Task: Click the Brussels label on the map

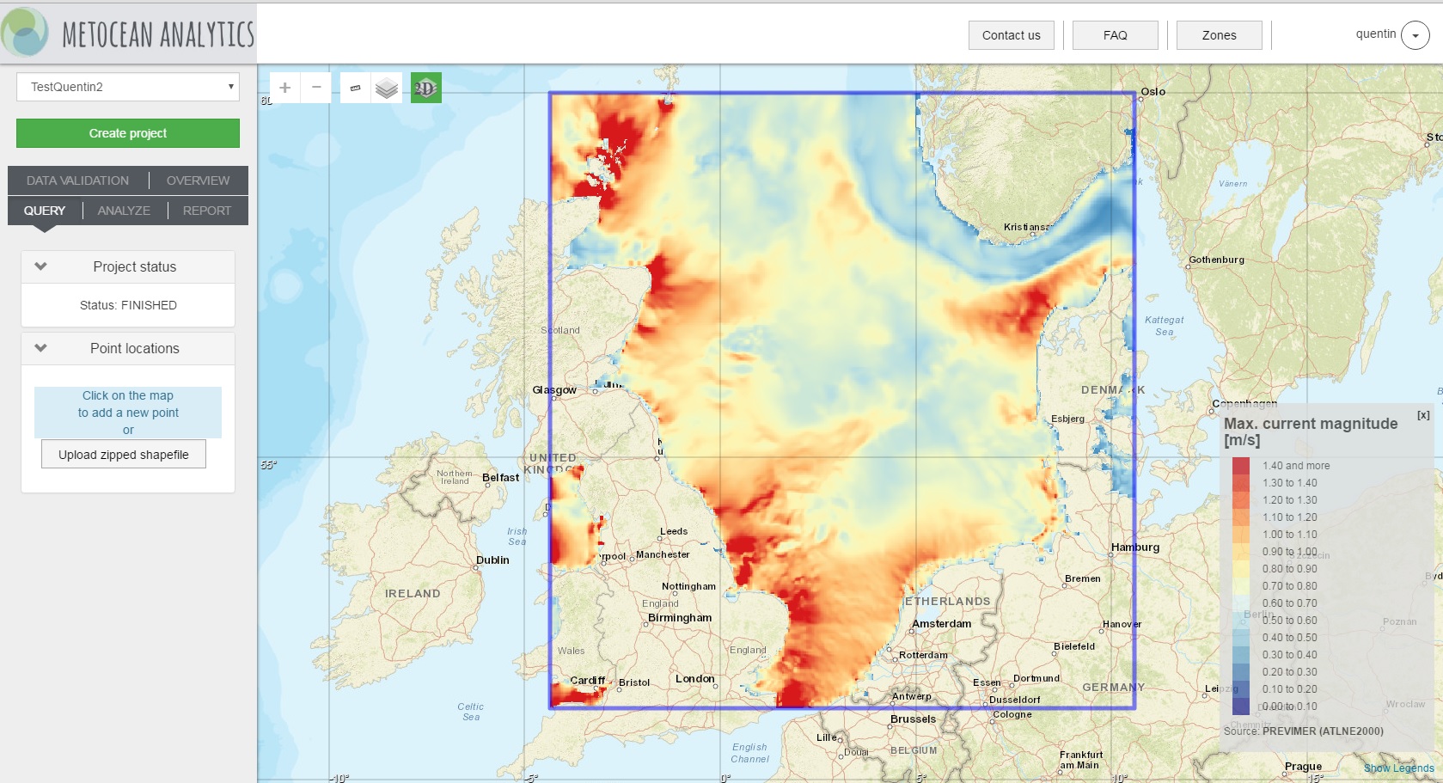Action: tap(913, 719)
